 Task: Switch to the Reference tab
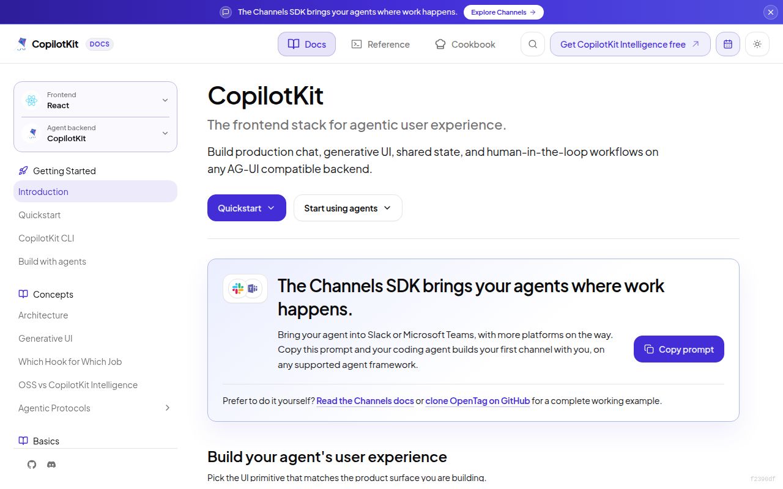pyautogui.click(x=380, y=44)
